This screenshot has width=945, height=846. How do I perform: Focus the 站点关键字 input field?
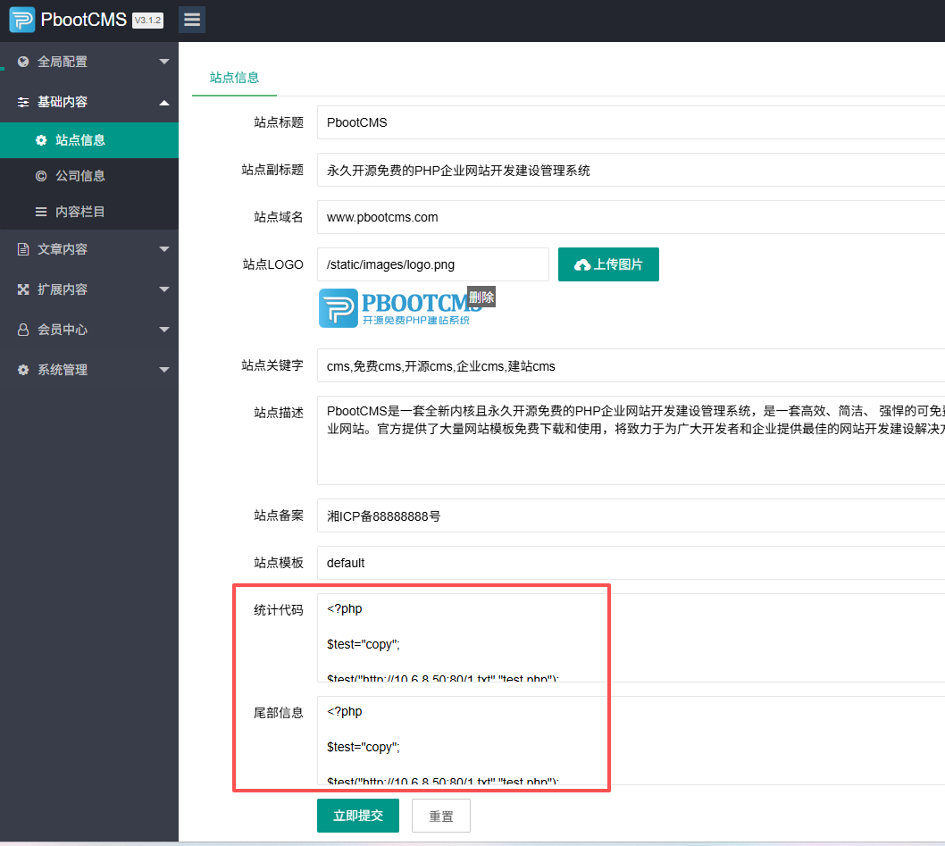pyautogui.click(x=631, y=365)
